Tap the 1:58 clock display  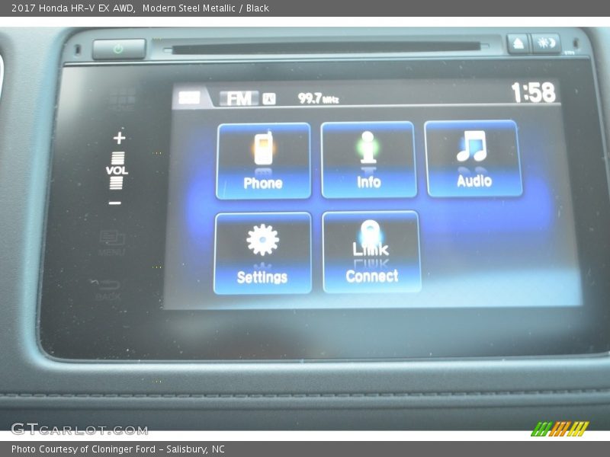[533, 92]
